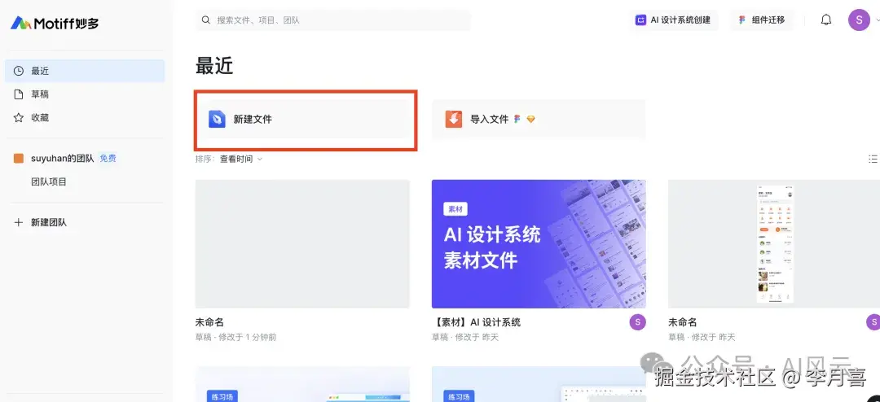Open the 草稿 (Drafts) section
The height and width of the screenshot is (402, 880).
coord(85,94)
